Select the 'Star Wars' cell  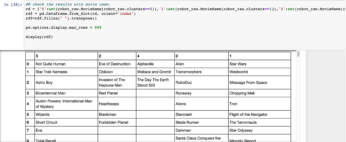coord(259,64)
